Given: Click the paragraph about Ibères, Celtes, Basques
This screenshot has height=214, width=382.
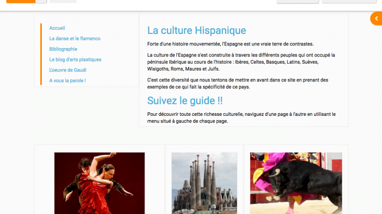Looking at the screenshot, I should pyautogui.click(x=241, y=62).
